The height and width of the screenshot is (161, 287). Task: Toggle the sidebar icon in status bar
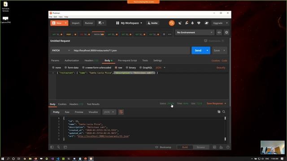point(52,147)
